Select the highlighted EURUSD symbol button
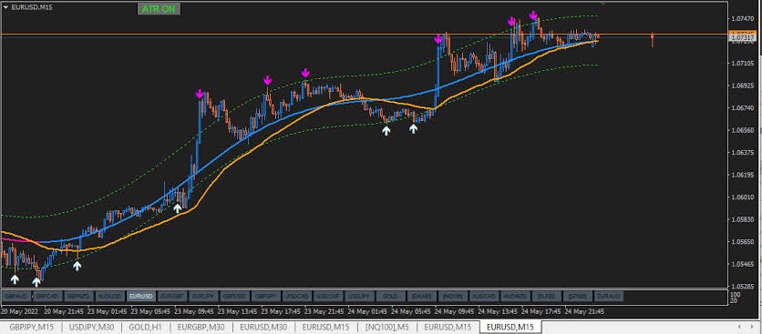Image resolution: width=762 pixels, height=334 pixels. pyautogui.click(x=141, y=296)
